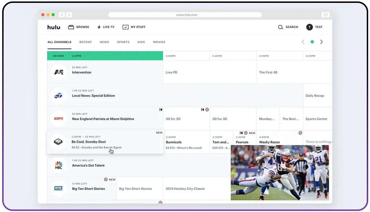This screenshot has height=212, width=370.
Task: Click the Search magnifier icon
Action: coord(280,27)
